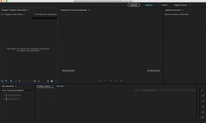Switch to the Registro workspace
This screenshot has width=206, height=123.
(x=149, y=5)
